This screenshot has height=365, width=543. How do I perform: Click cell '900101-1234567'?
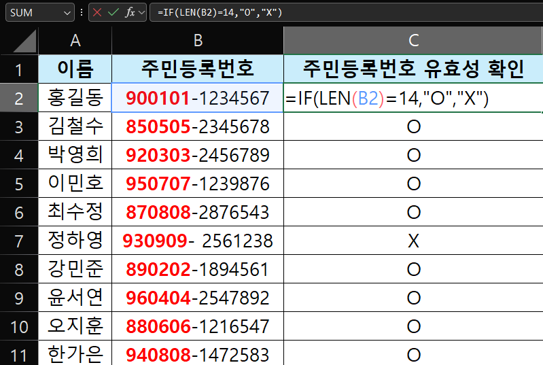pyautogui.click(x=198, y=98)
